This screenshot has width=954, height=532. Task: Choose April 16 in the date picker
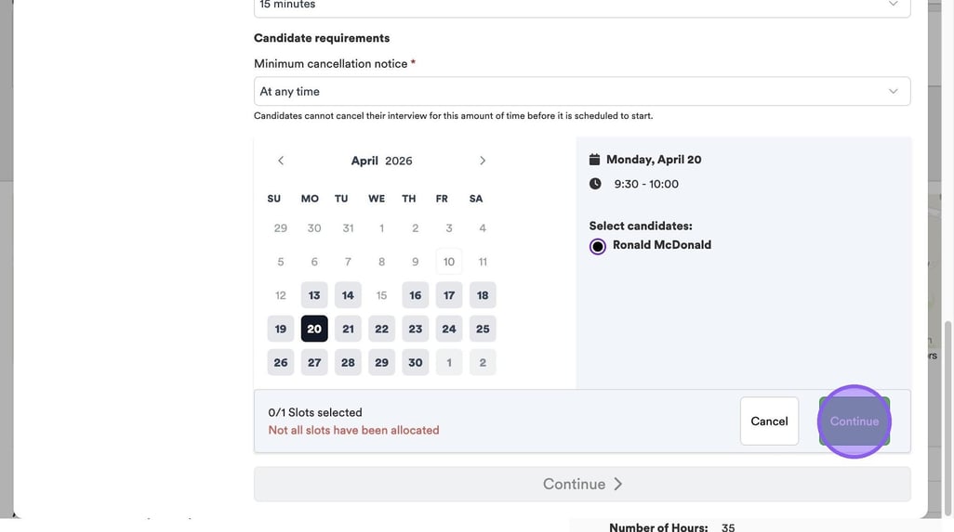pyautogui.click(x=415, y=295)
